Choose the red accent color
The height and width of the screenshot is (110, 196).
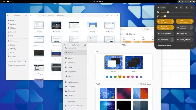click(128, 77)
